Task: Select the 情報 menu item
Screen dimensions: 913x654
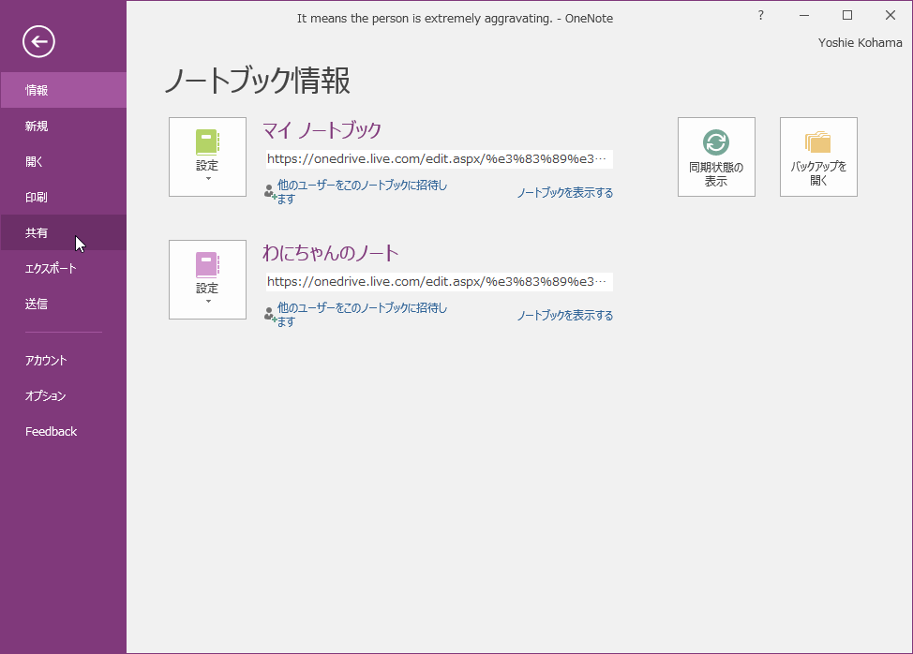Action: pyautogui.click(x=64, y=90)
